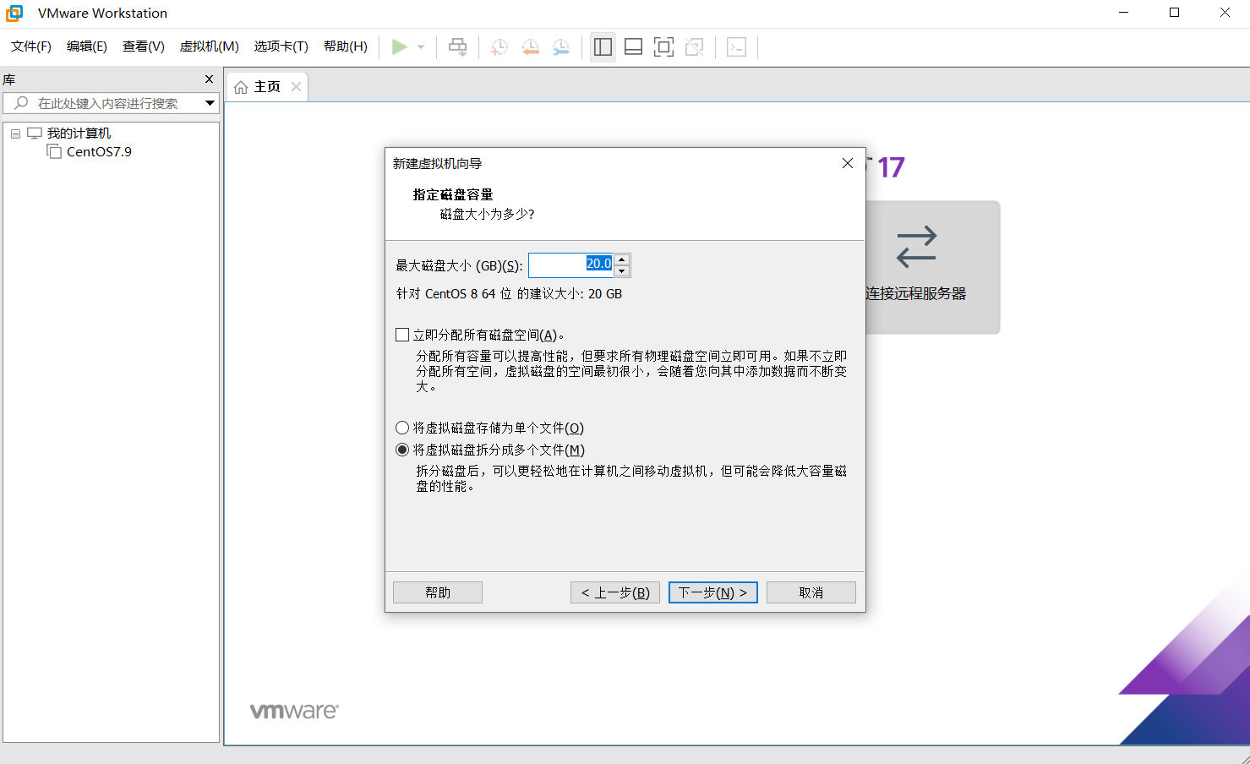Click the 指定磁盘容量 heading text

pos(453,194)
